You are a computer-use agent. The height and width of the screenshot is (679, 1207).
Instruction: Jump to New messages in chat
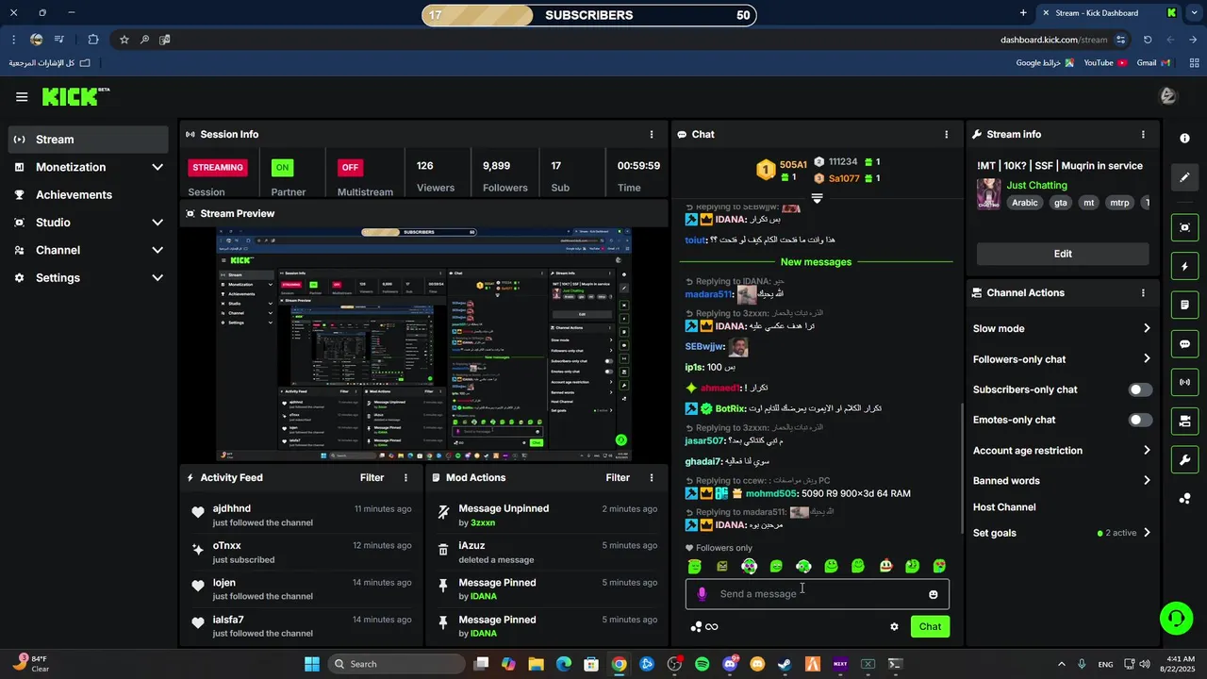click(816, 262)
